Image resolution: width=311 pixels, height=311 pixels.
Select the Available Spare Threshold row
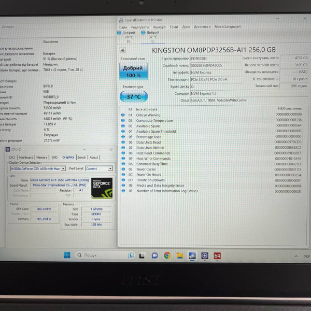[x=211, y=131]
